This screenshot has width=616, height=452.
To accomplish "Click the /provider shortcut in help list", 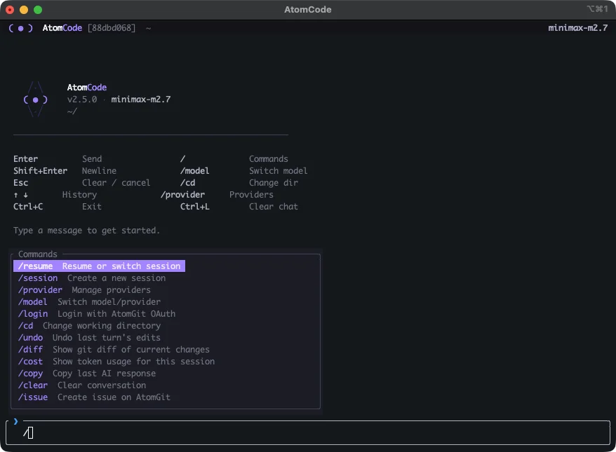I will click(182, 195).
